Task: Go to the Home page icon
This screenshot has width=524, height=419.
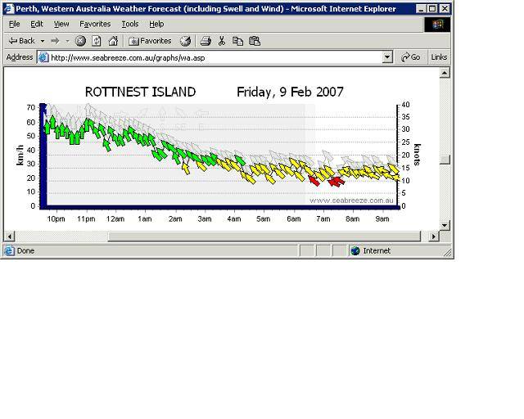Action: (112, 41)
